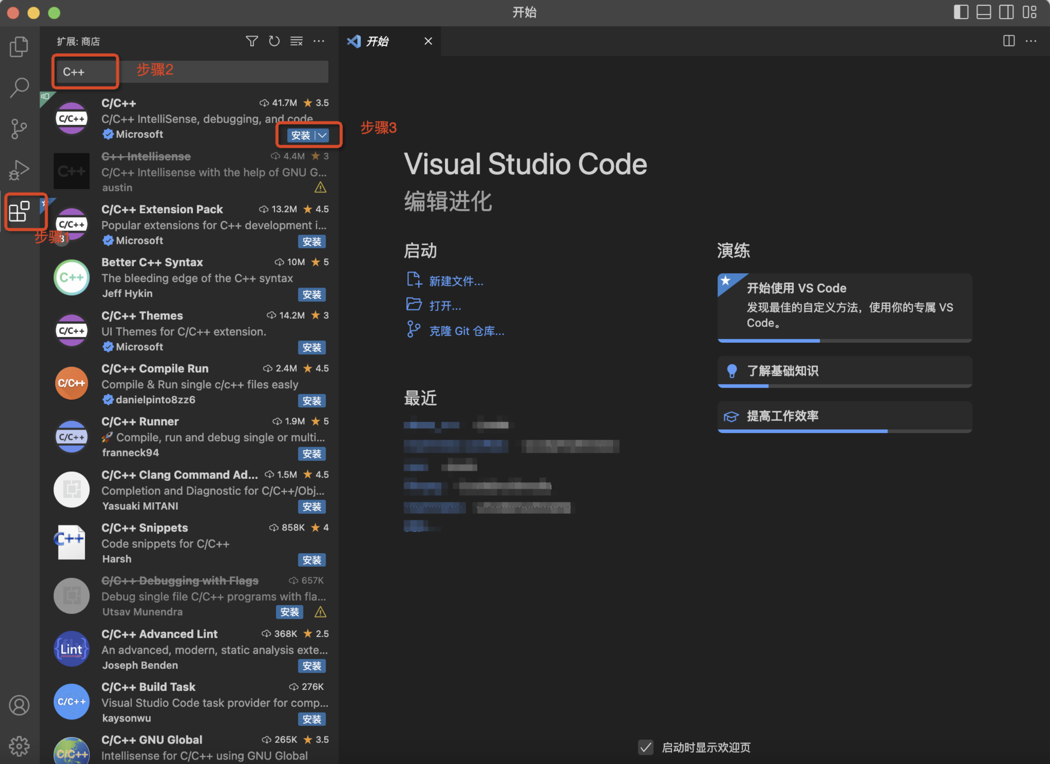Click the Better C++ Syntax icon thumbnail
The width and height of the screenshot is (1050, 764).
coord(71,277)
